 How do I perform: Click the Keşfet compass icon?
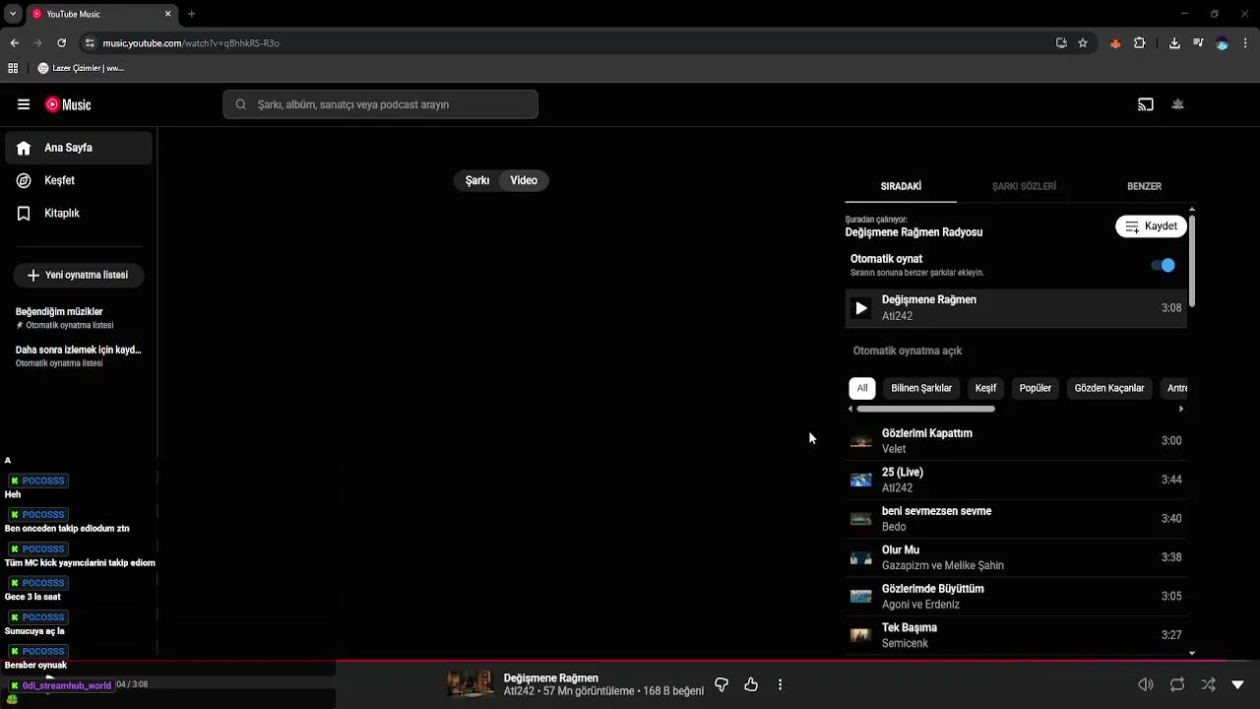point(25,180)
